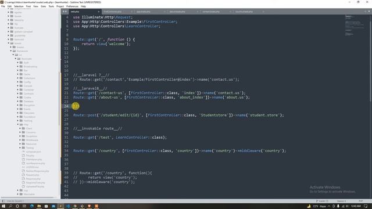Viewport: 372px width, 209px height.
Task: Open Request.php file icon in sidebar
Action: click(23, 175)
